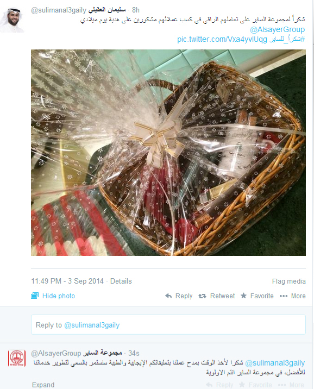Hide the photo using Hide photo link
The width and height of the screenshot is (314, 389).
[59, 296]
